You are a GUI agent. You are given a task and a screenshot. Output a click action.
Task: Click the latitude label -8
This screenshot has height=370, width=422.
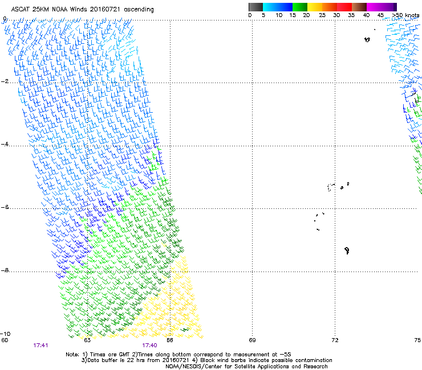[x=5, y=270]
